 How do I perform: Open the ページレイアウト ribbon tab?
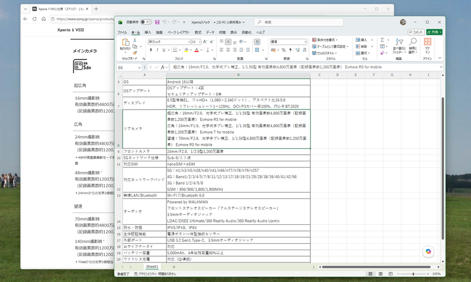click(178, 32)
